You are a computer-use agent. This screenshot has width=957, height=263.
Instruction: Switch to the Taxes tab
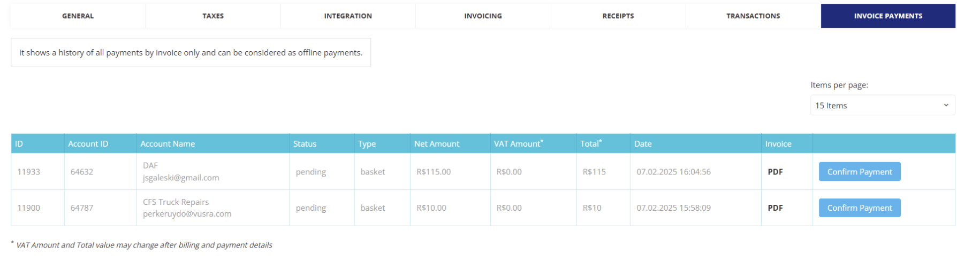tap(213, 16)
